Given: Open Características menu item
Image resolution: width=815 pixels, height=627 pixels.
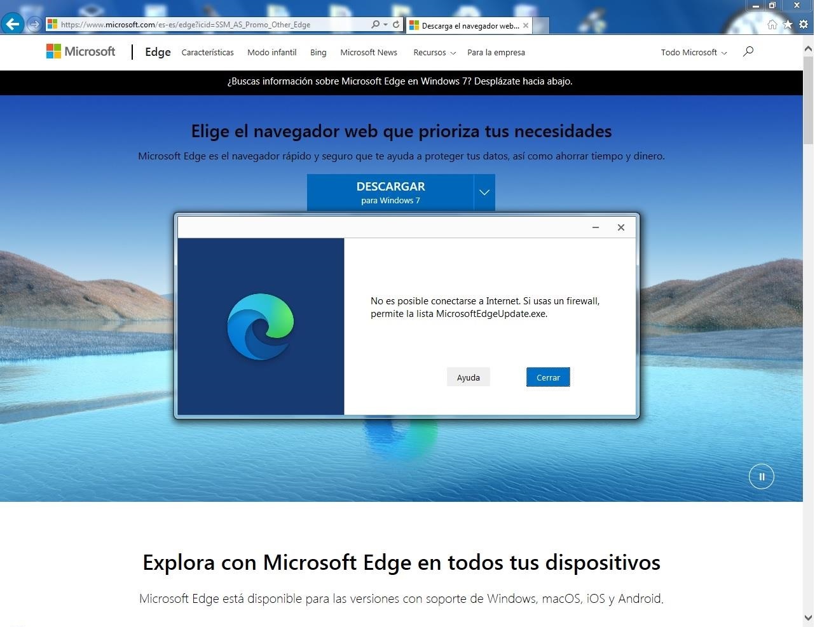Looking at the screenshot, I should [x=207, y=53].
